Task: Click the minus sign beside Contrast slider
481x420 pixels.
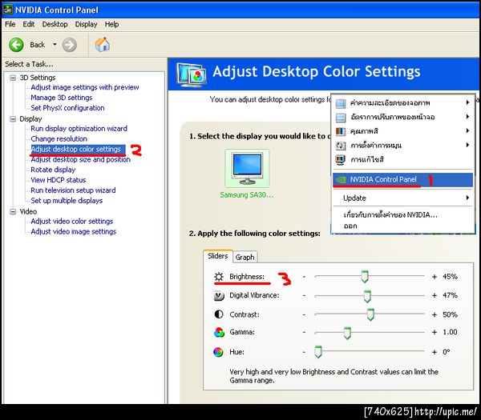Action: (304, 314)
